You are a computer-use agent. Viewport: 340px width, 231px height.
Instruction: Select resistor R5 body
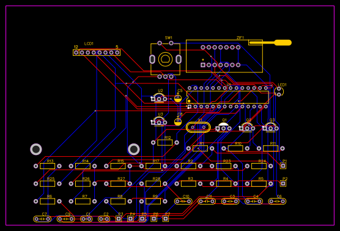point(259,184)
